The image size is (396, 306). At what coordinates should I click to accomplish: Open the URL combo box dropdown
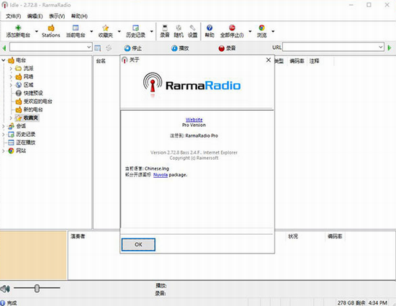coord(381,47)
